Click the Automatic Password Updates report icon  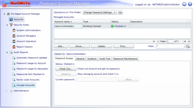[14, 58]
